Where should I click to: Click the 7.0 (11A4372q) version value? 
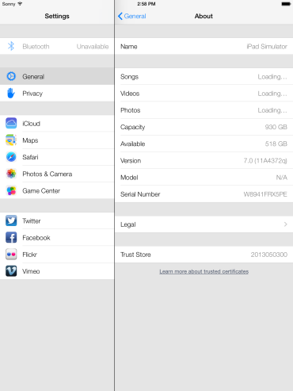265,161
